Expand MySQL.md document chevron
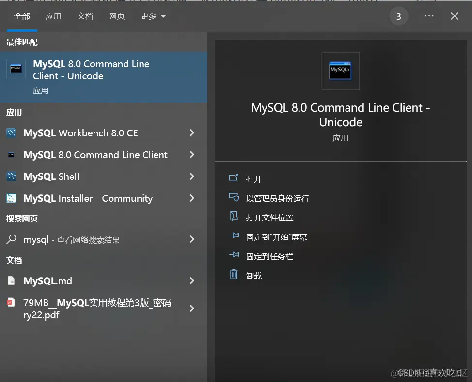 [x=192, y=280]
